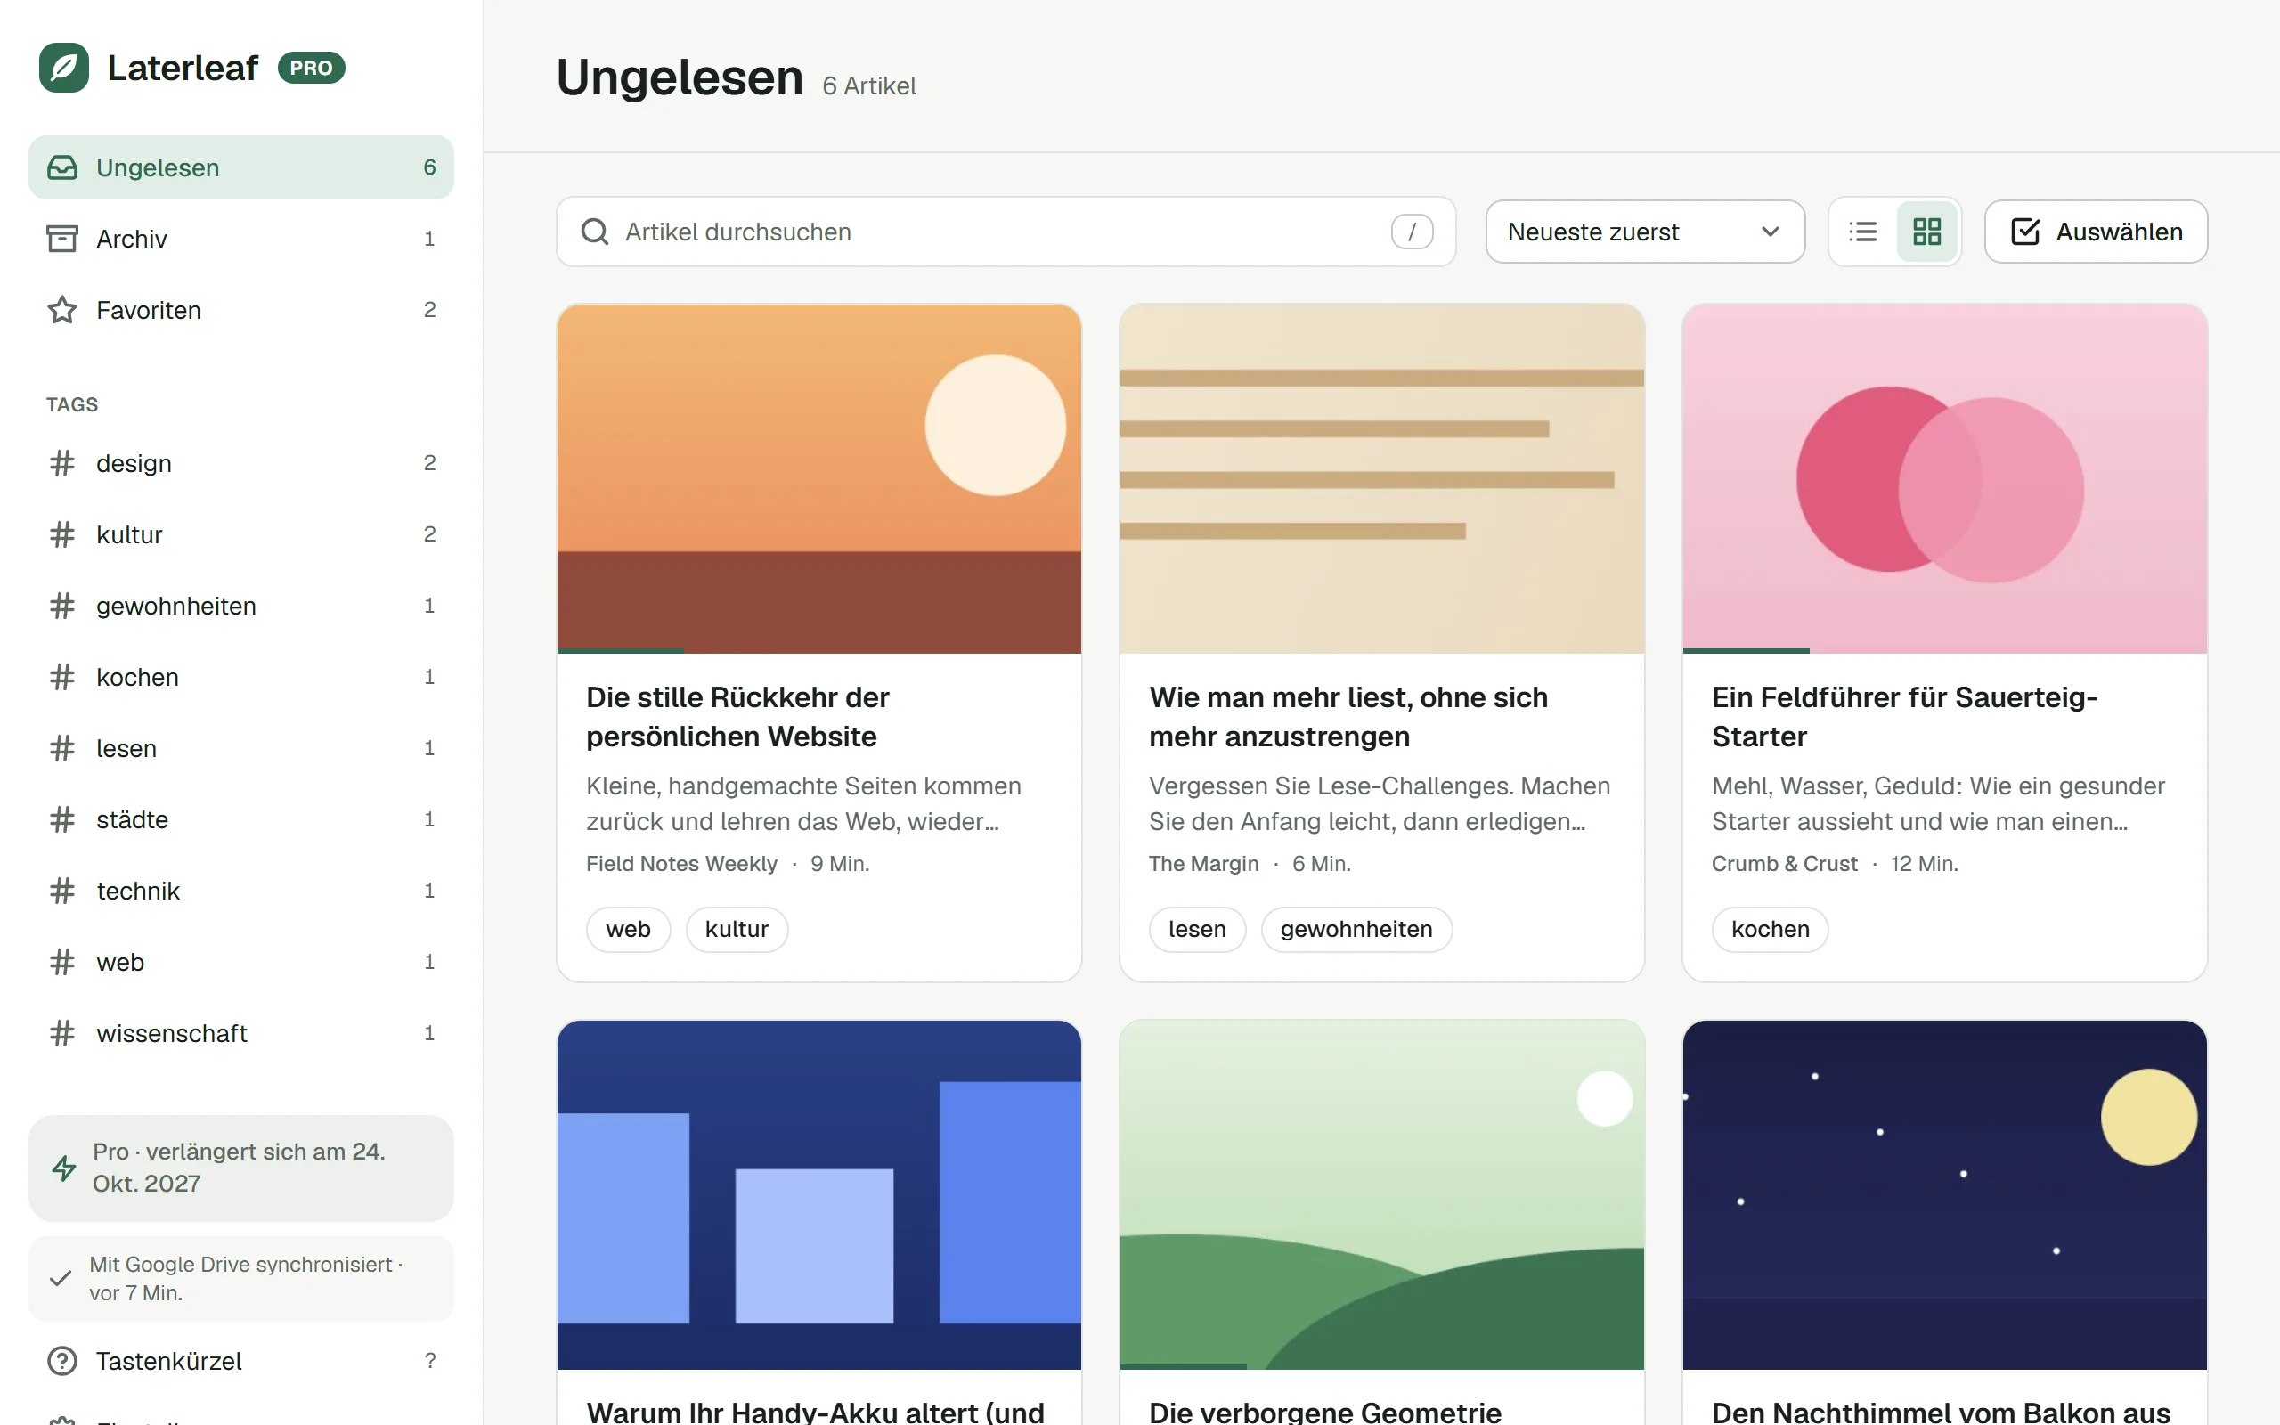Open the Favoriten section
Viewport: 2280px width, 1425px height.
pos(241,310)
